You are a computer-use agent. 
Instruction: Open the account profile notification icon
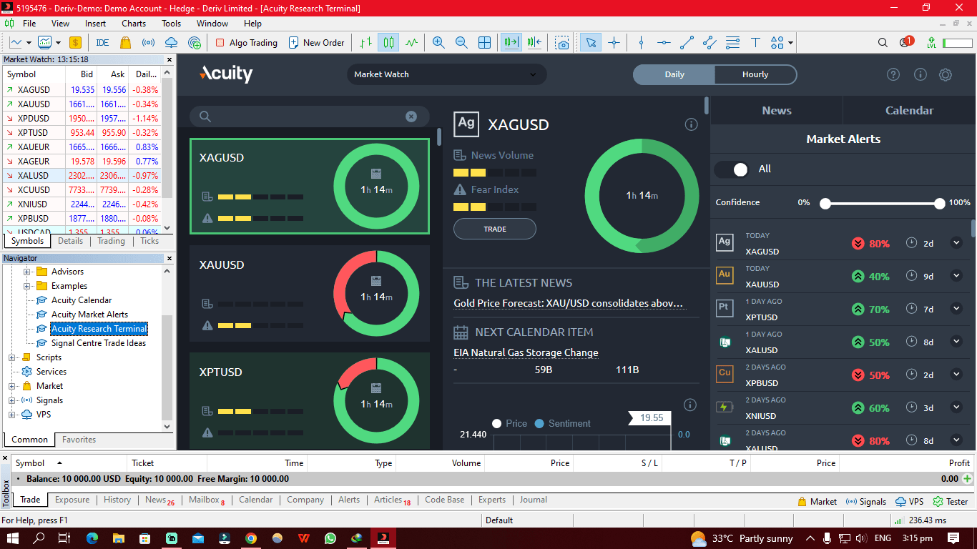pyautogui.click(x=906, y=42)
